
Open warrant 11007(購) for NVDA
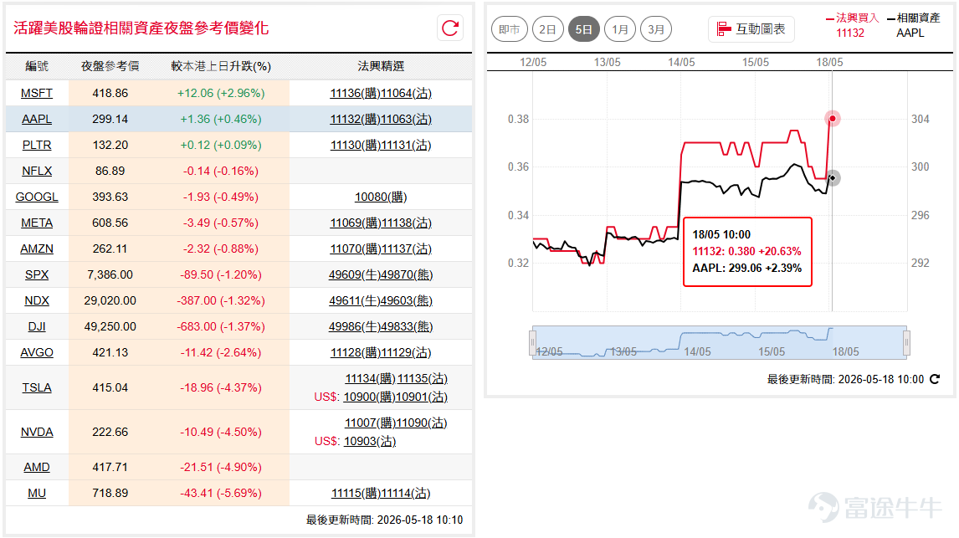(369, 423)
